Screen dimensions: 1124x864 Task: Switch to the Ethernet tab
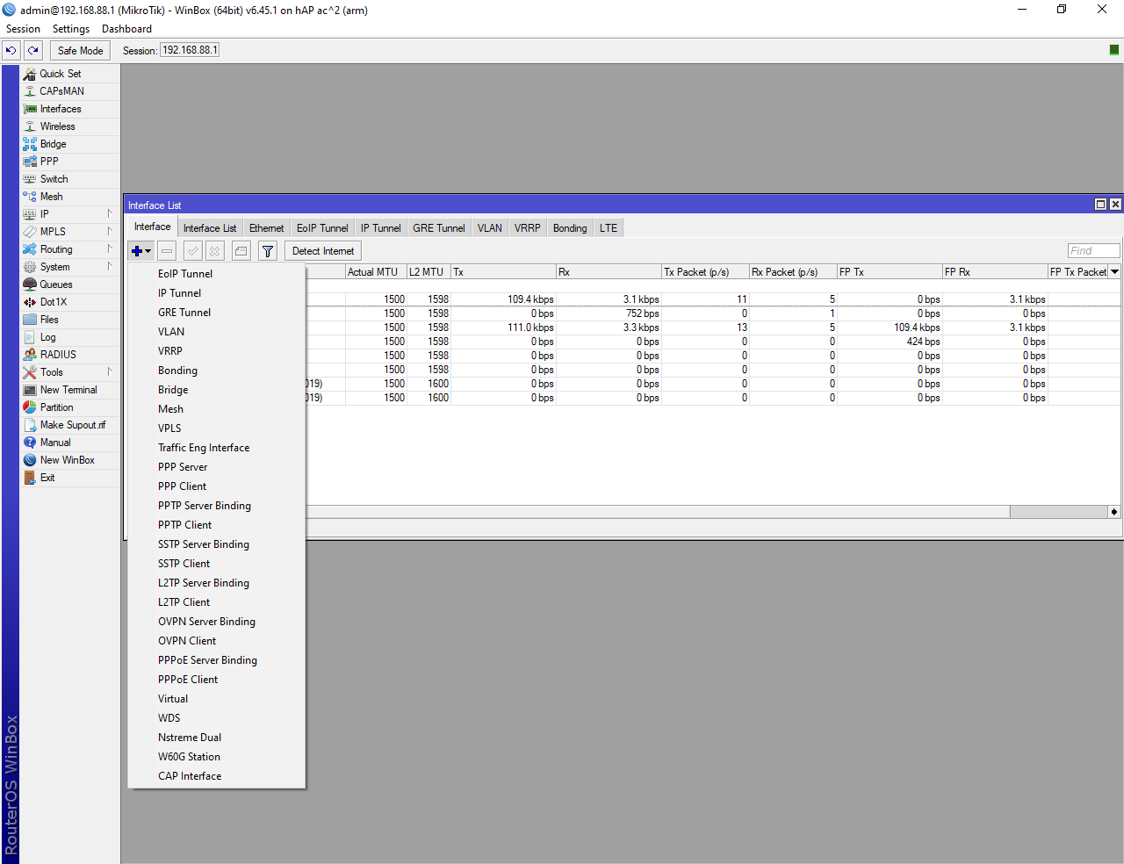(x=266, y=228)
